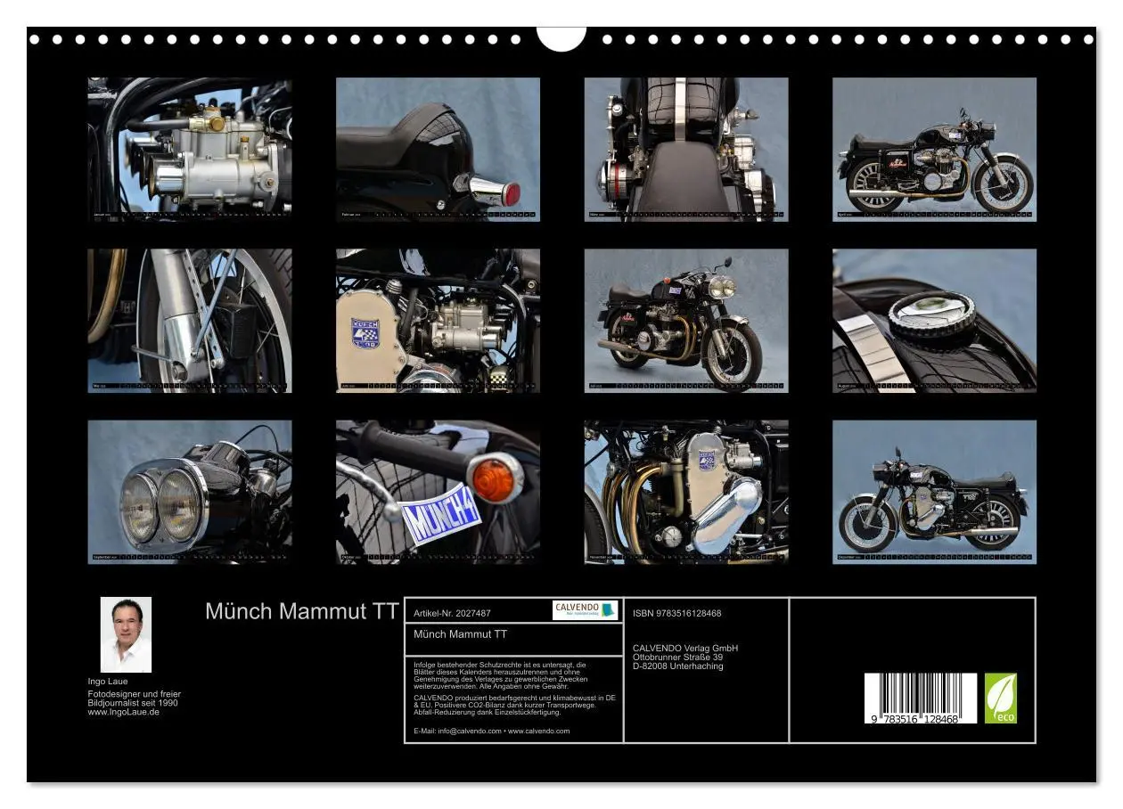Image resolution: width=1123 pixels, height=809 pixels.
Task: Open the November engine and exhaust thumbnail
Action: [686, 492]
